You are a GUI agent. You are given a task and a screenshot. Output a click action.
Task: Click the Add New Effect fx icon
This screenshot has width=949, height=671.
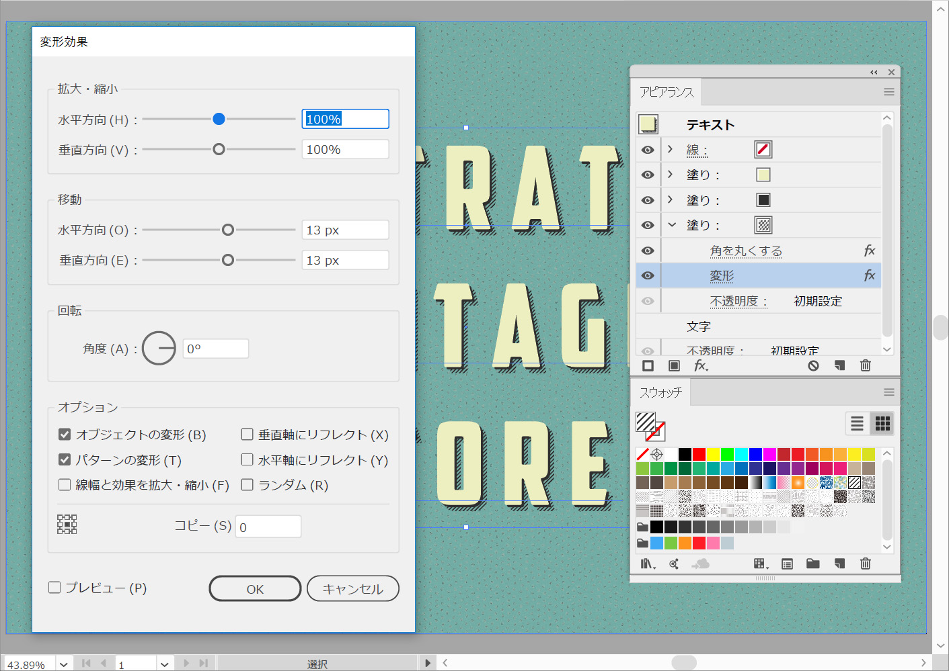point(700,365)
